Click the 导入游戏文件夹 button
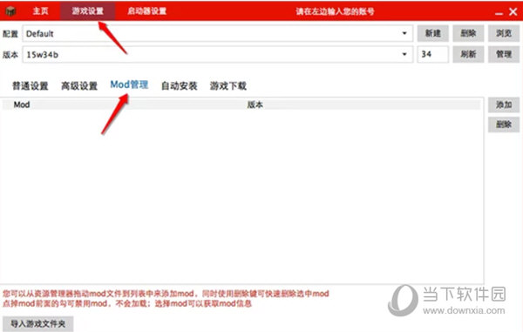Screen dimensions: 523x332 [38, 323]
